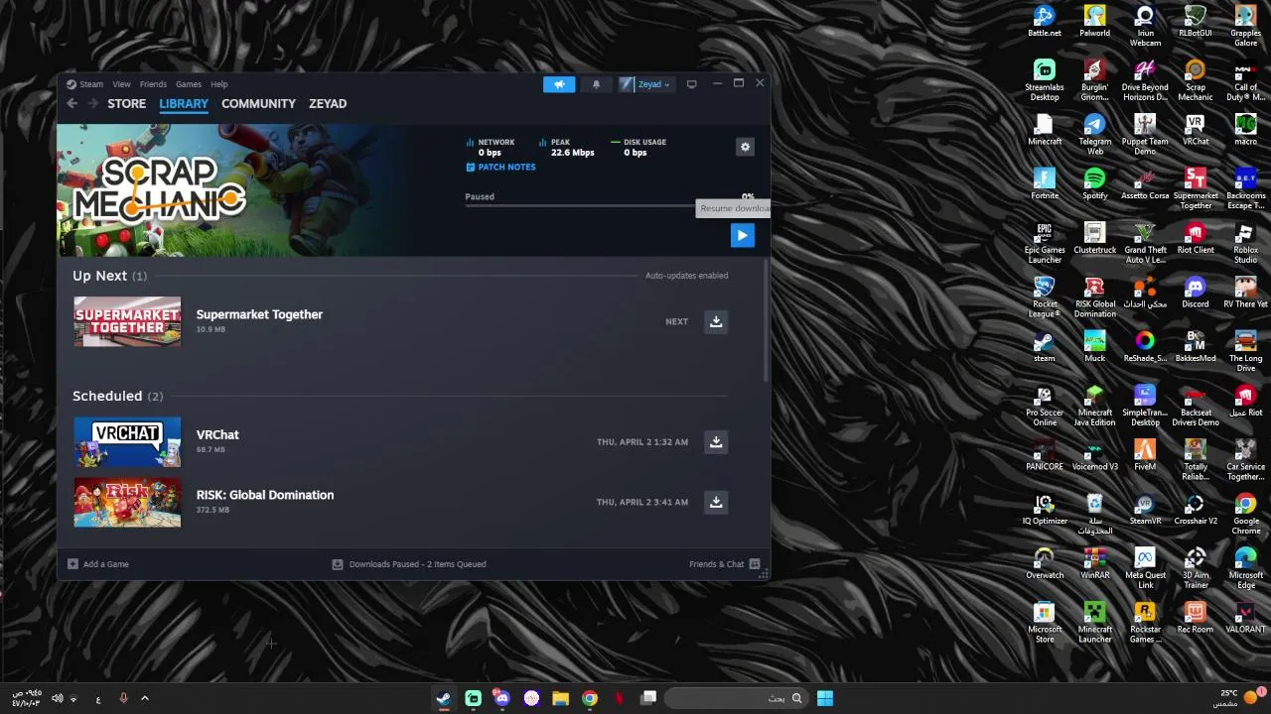Start the VRChat update download

pyautogui.click(x=716, y=441)
